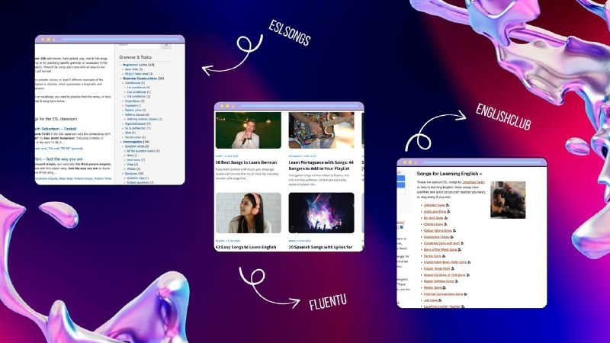Open the 'Alphabet Song' link
The height and width of the screenshot is (343, 610).
[434, 205]
